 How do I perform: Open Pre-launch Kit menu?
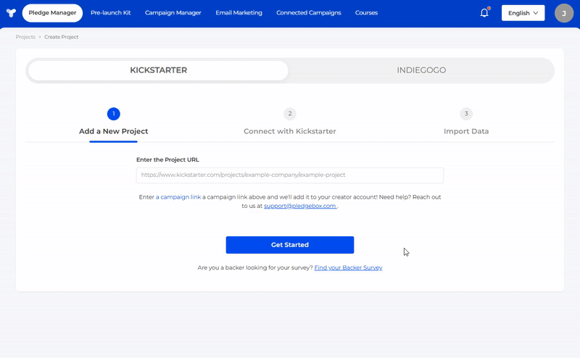111,13
